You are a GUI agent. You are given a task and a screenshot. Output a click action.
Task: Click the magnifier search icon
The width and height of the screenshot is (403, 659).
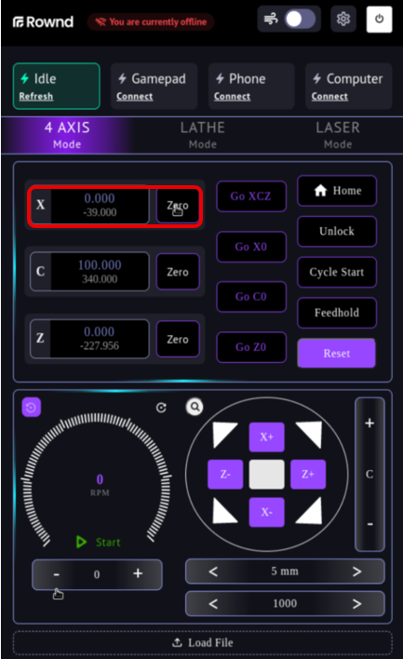click(x=195, y=407)
